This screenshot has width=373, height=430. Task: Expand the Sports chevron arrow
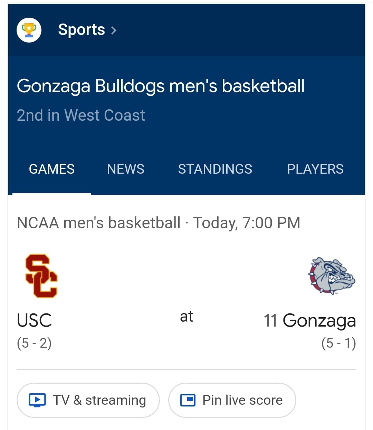(114, 30)
